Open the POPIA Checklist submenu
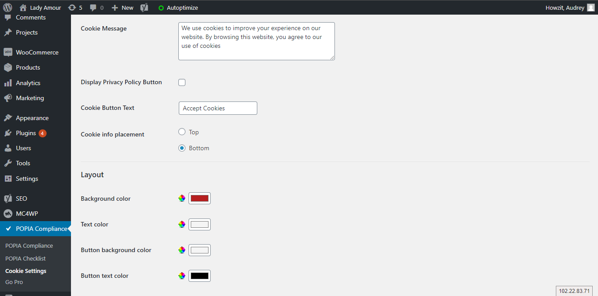598x296 pixels. tap(25, 258)
